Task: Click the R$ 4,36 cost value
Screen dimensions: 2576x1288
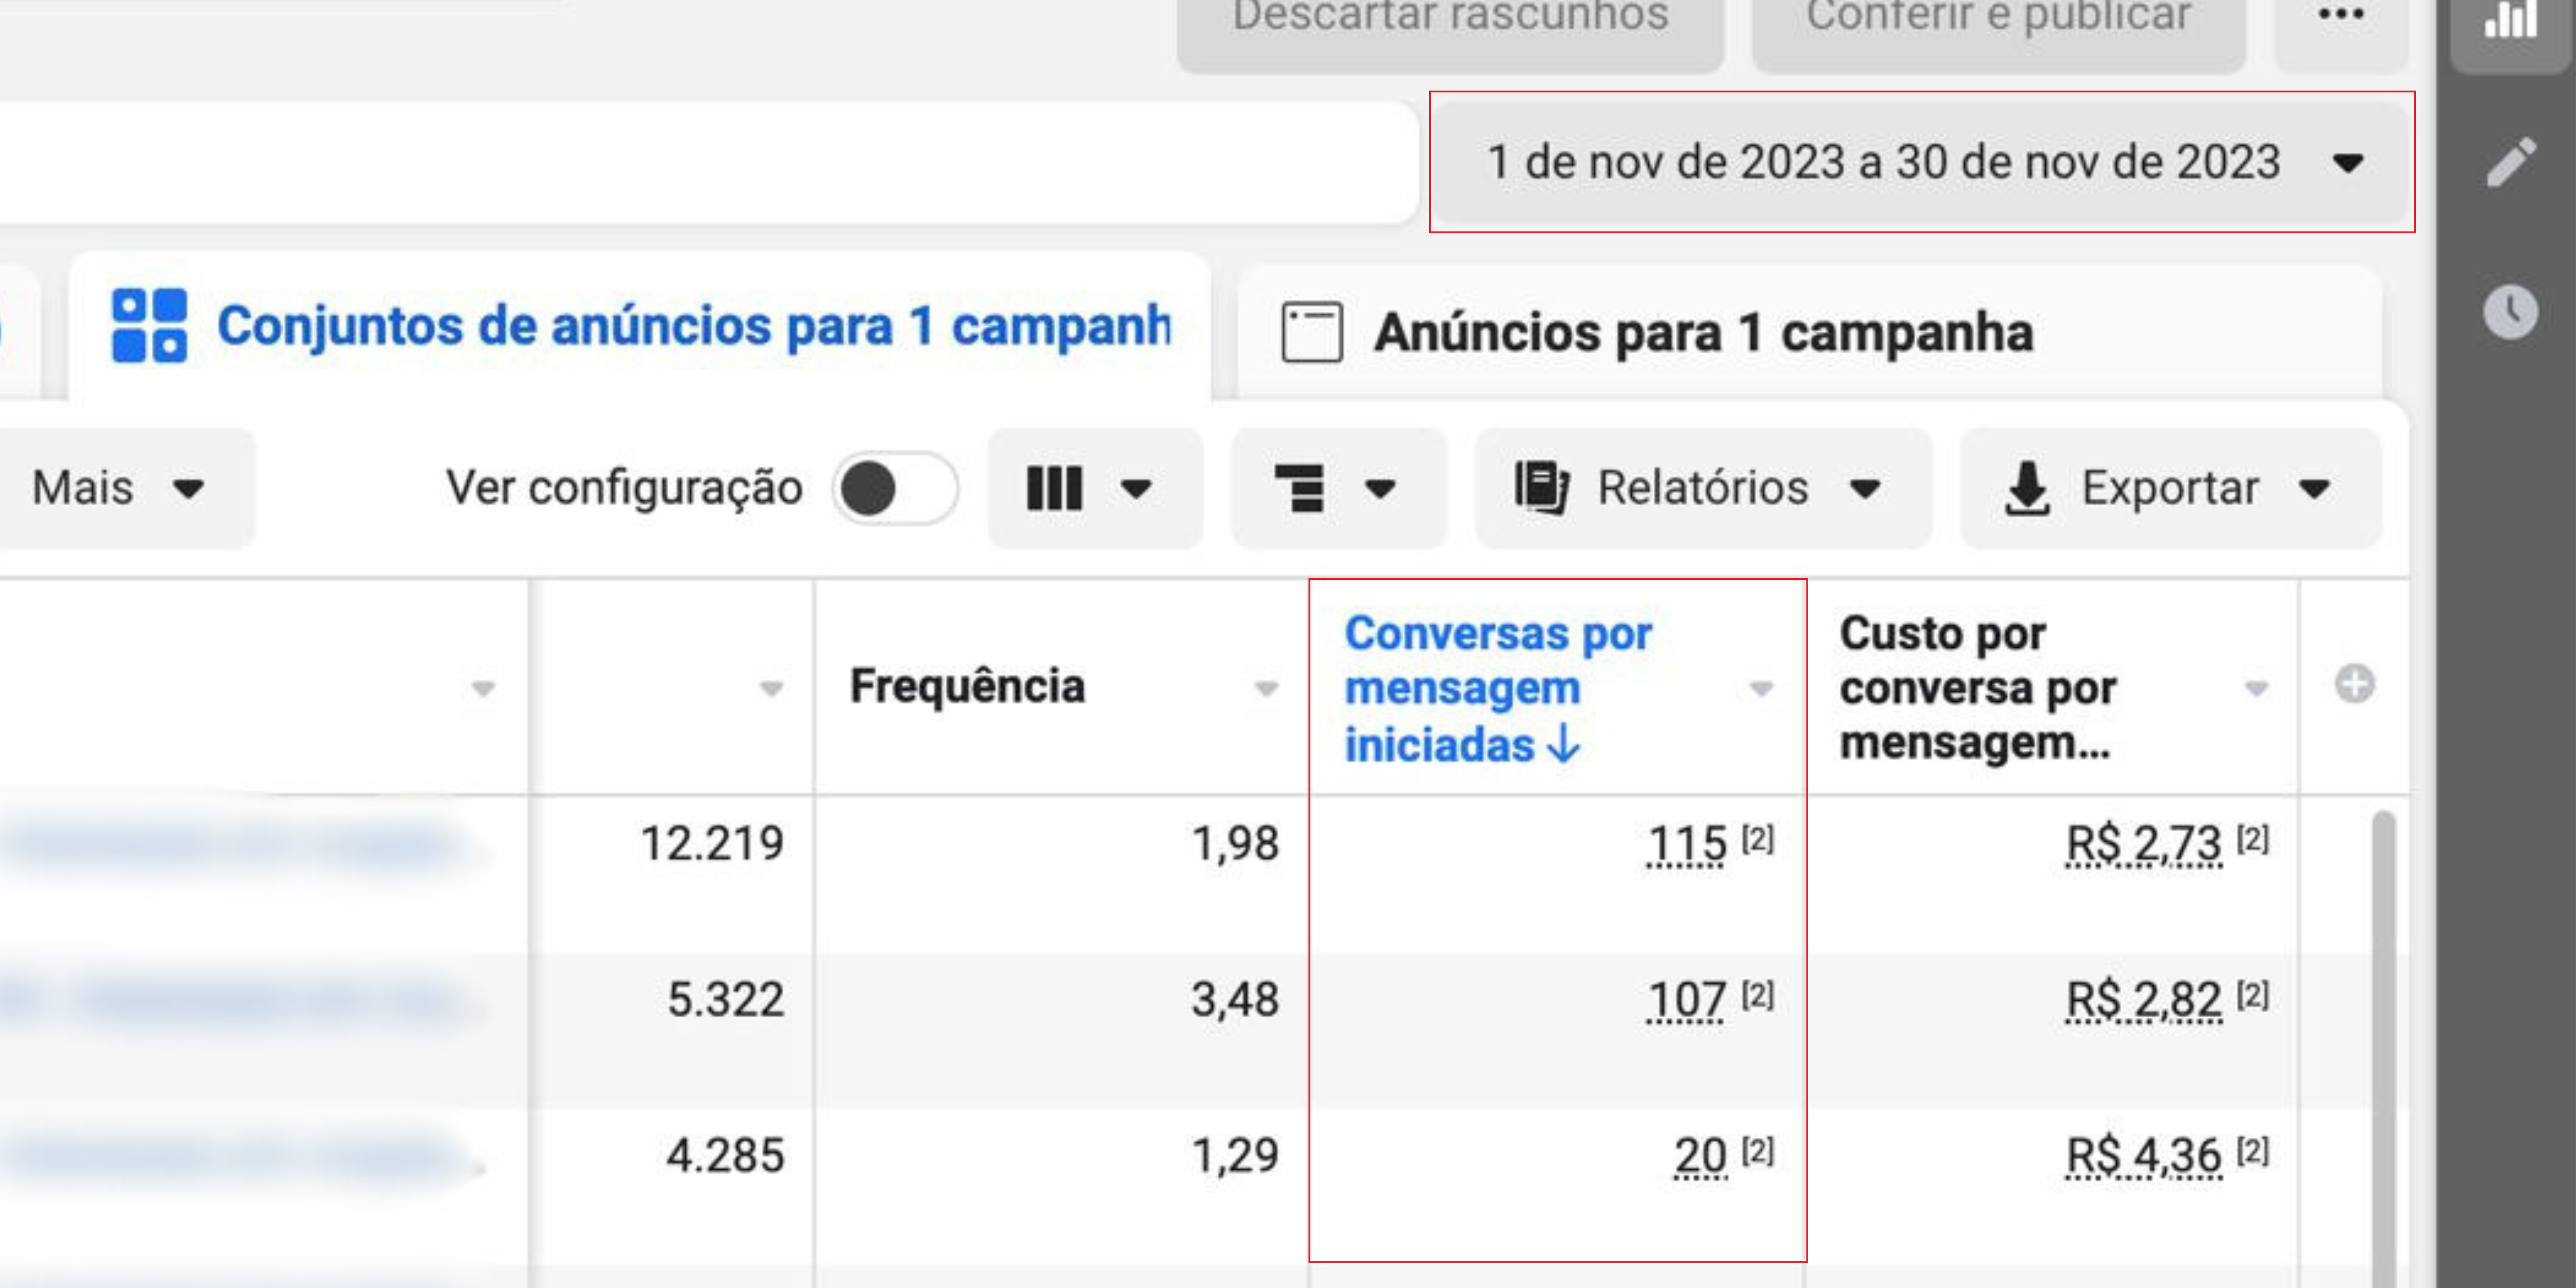Action: [2144, 1156]
